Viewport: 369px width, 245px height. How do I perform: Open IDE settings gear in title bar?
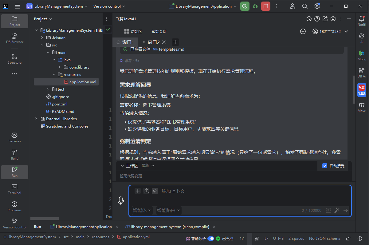click(317, 6)
